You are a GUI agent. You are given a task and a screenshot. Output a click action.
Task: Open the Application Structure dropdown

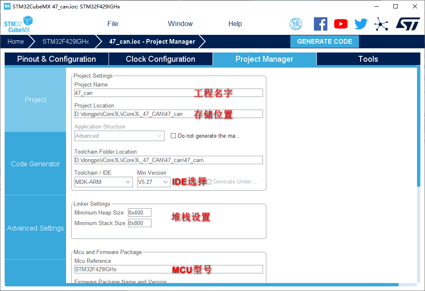coord(120,136)
